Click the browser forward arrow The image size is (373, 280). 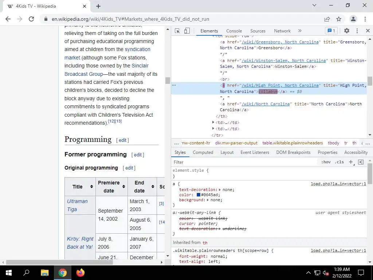click(20, 19)
